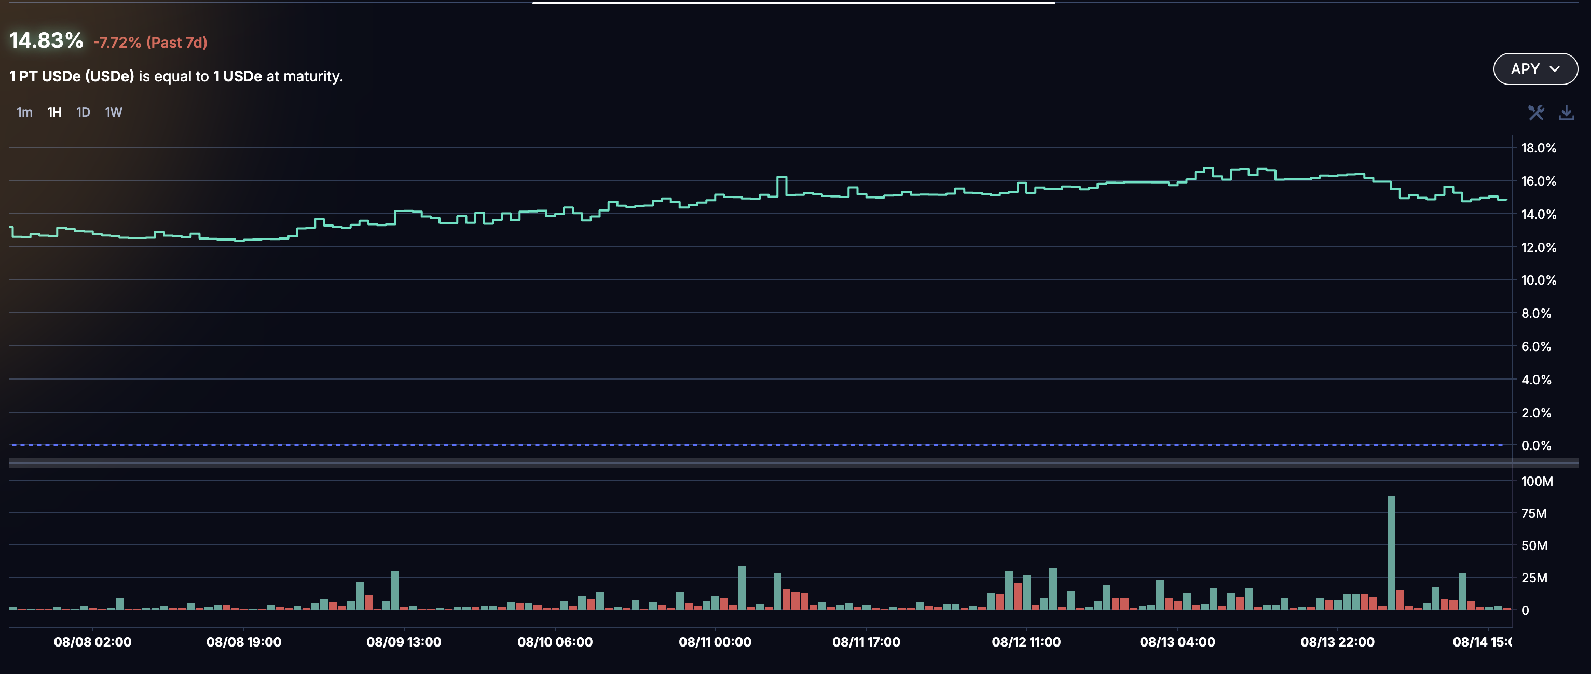Click the 0.0% label on the price axis
Screen dimensions: 1591x674
tap(1536, 446)
